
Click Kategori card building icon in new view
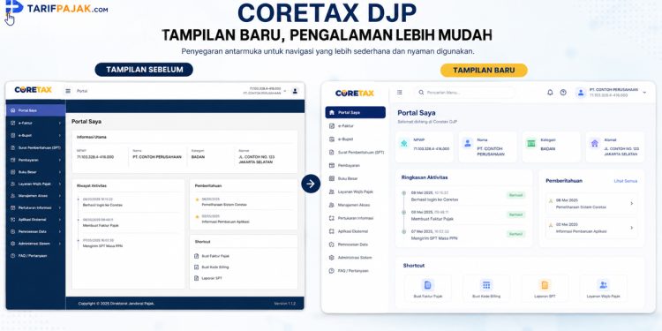point(530,143)
